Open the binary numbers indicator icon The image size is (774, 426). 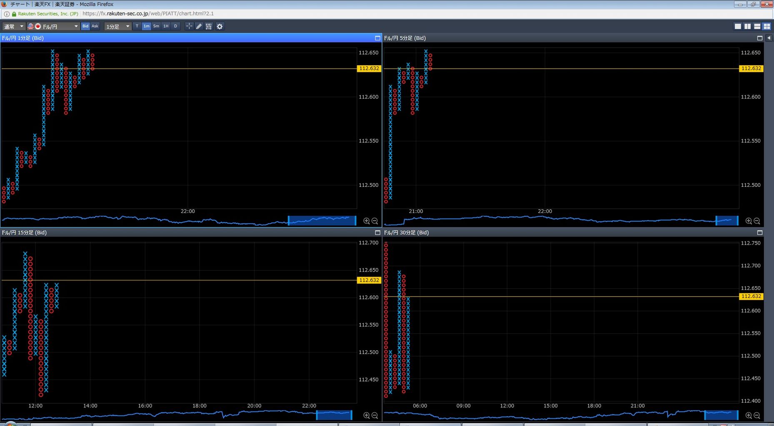[x=209, y=26]
